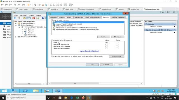Open the VMware File menu
179x100 pixels.
coord(2,5)
